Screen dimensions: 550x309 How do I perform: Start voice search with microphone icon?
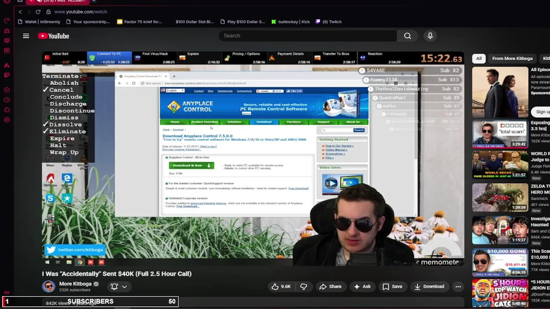430,36
